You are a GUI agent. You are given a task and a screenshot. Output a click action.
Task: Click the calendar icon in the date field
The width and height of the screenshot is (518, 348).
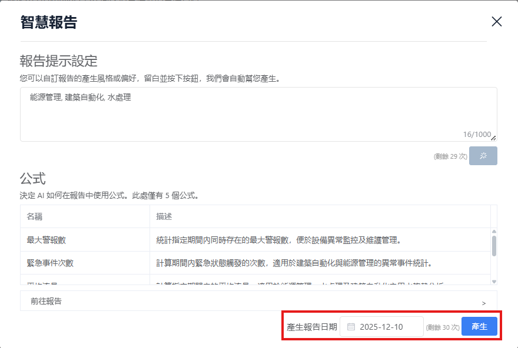351,327
